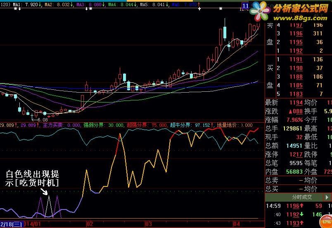Click sell price 1195 with volume 36

[296, 42]
